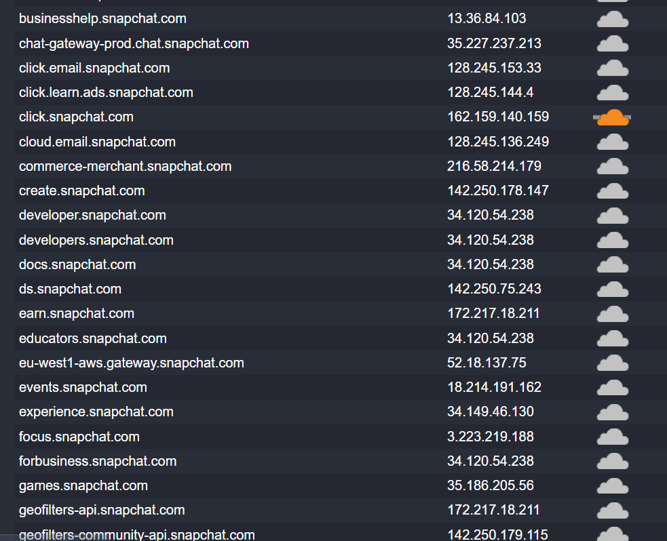Click the grey cloud in the forbusiness.snapchat.com row

point(613,462)
